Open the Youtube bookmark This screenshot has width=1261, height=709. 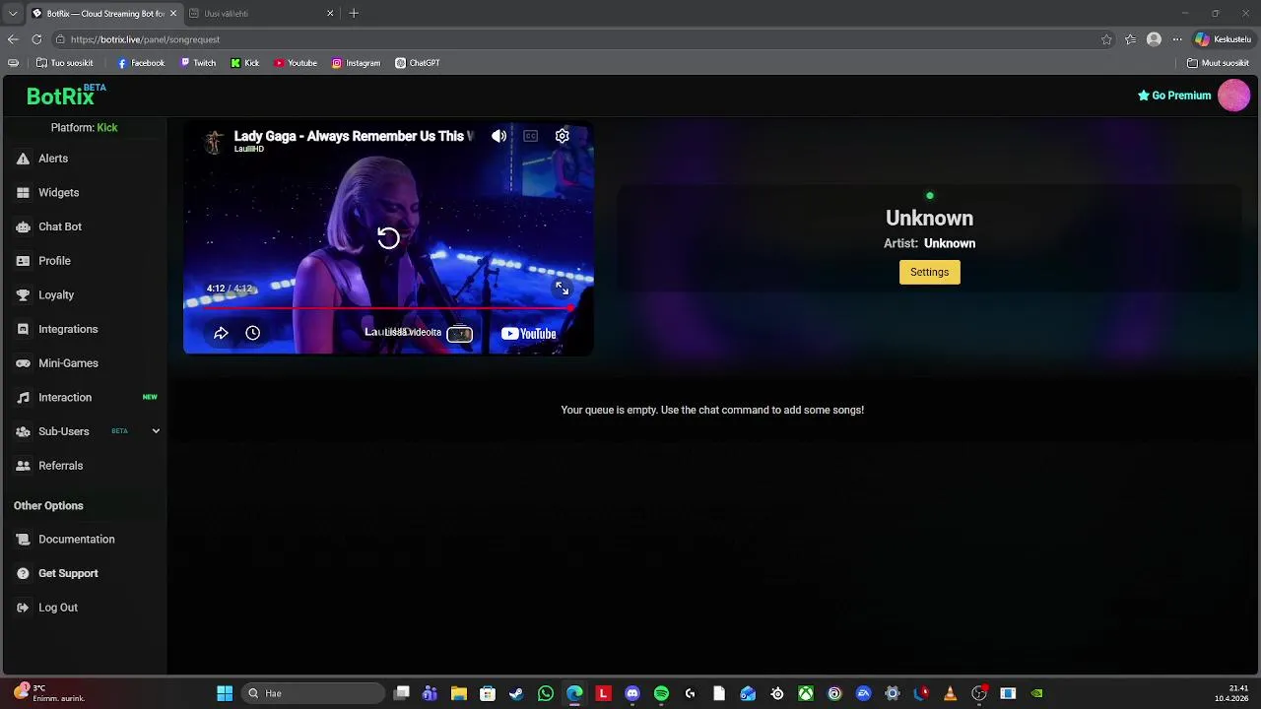coord(296,63)
